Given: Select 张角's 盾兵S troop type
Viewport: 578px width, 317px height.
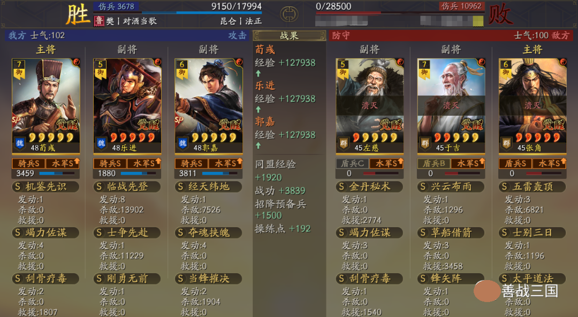Looking at the screenshot, I should tap(515, 163).
